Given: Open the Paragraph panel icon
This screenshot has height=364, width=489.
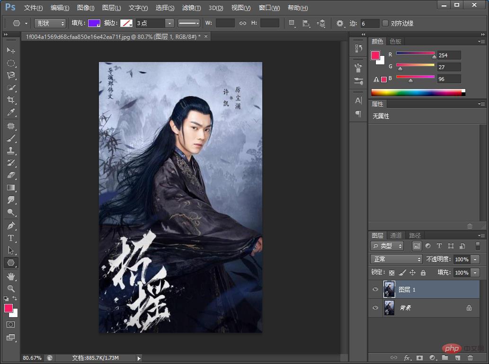Looking at the screenshot, I should point(358,114).
